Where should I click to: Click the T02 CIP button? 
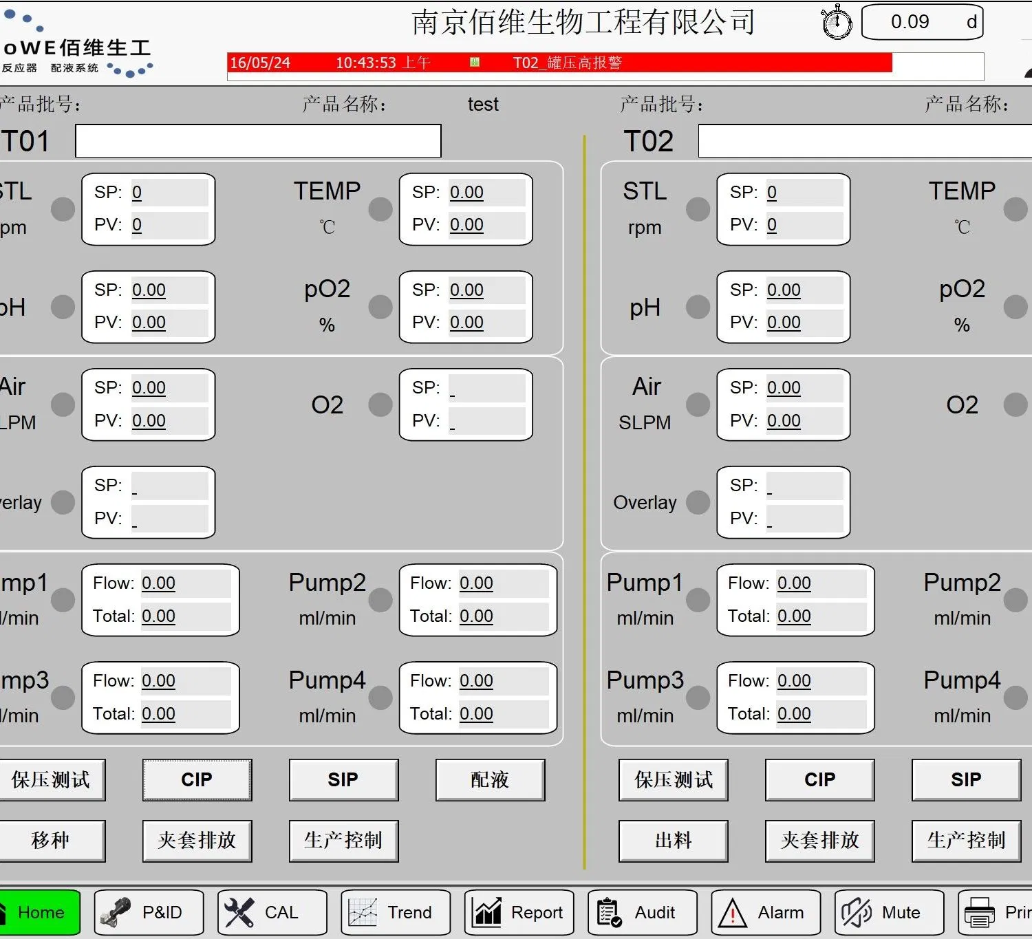(x=820, y=780)
